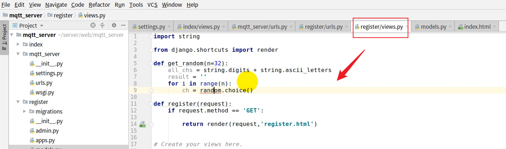Collapse the mqtt_server root project folder
The image size is (506, 149).
(12, 35)
